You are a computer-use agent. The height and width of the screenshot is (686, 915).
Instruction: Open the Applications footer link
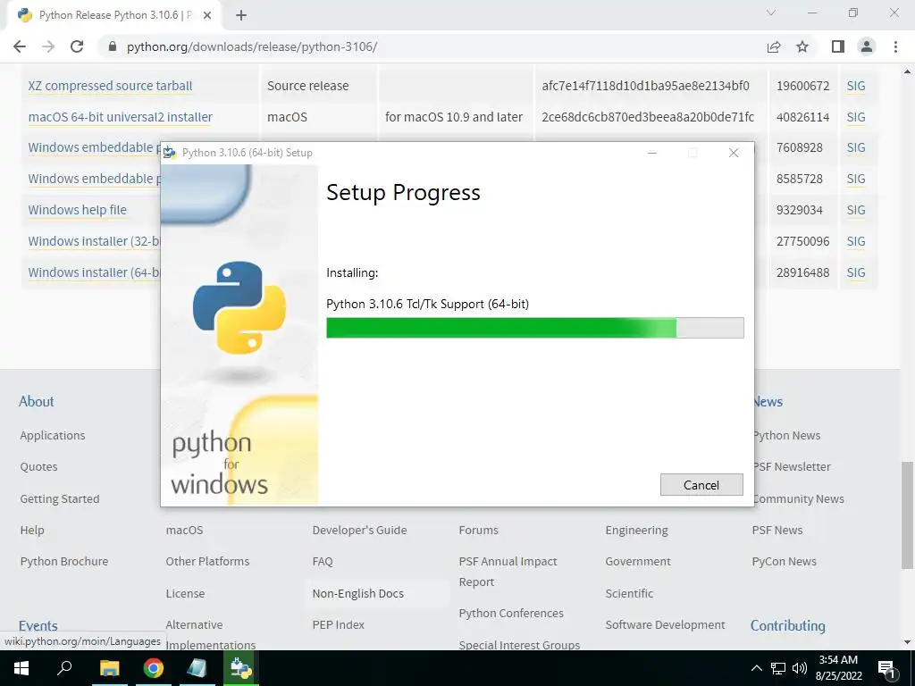coord(53,436)
